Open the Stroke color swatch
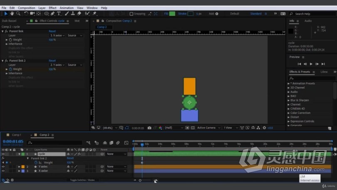 tap(191, 14)
